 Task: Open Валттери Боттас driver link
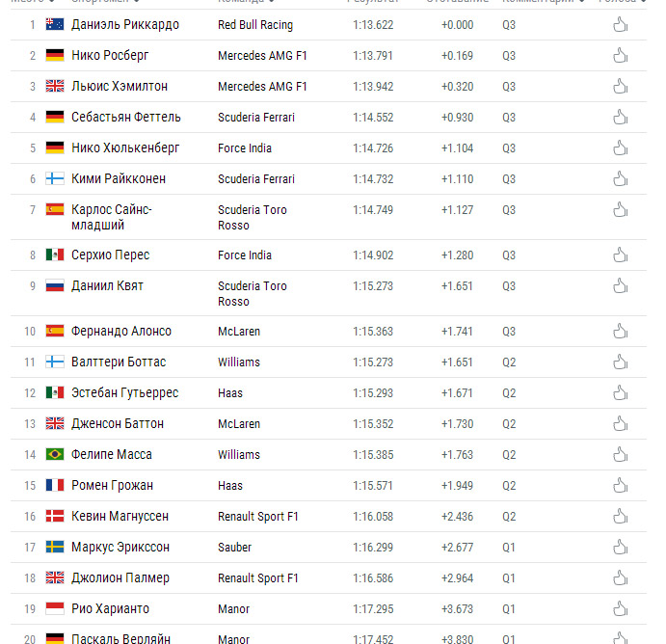[119, 362]
